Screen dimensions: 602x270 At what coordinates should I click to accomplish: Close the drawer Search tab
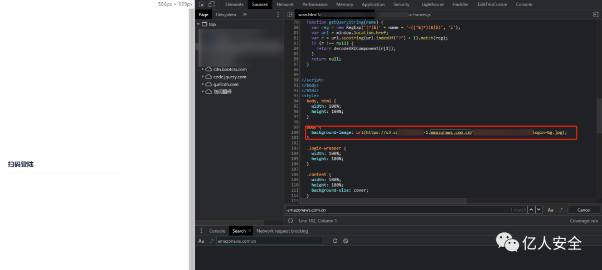click(250, 231)
